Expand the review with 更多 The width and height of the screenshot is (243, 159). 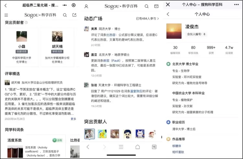tap(74, 119)
